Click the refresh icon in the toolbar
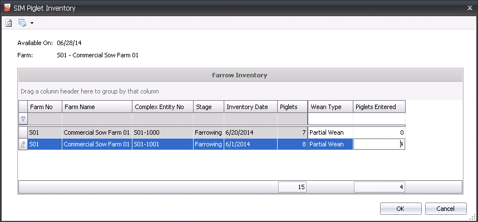This screenshot has width=478, height=222. [9, 23]
